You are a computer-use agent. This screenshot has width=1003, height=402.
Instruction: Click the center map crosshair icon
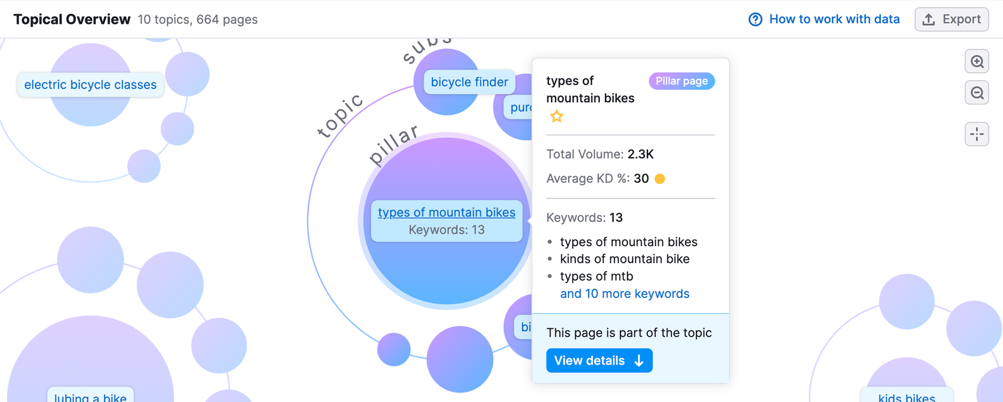pos(977,134)
